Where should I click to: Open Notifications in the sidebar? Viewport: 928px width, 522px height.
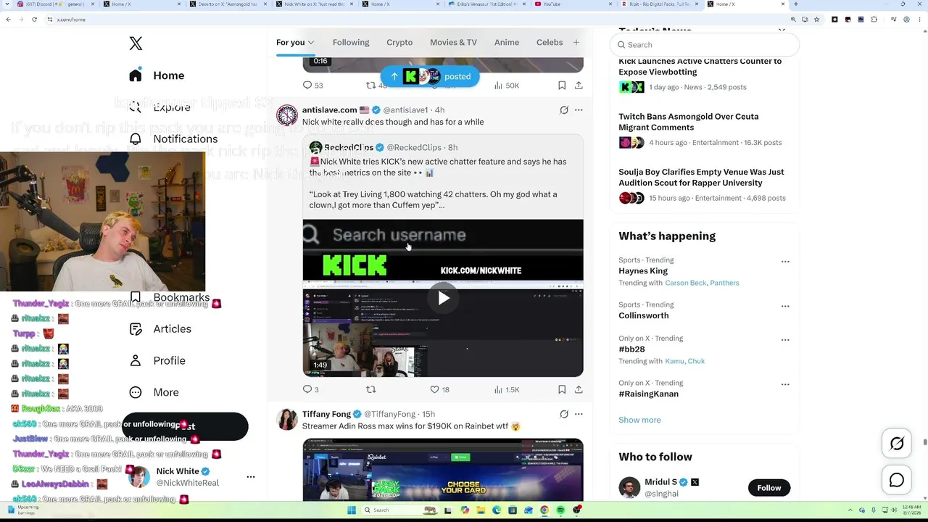pyautogui.click(x=173, y=139)
